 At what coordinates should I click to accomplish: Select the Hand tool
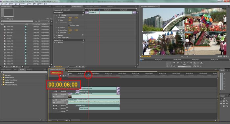(224, 106)
